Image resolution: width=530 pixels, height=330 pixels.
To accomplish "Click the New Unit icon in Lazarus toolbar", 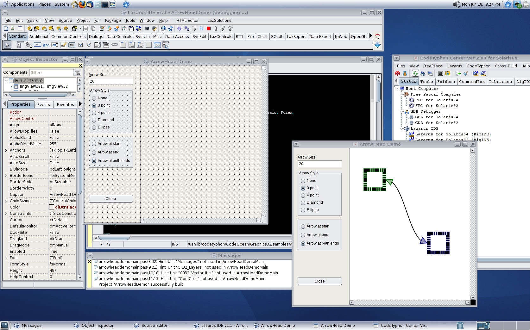I will coord(12,28).
